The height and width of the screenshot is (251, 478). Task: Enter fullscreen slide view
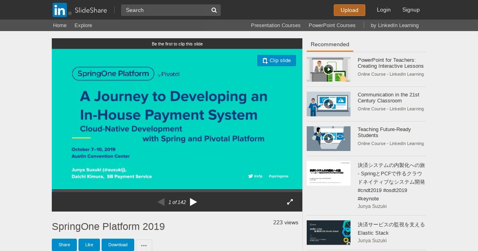tap(290, 202)
